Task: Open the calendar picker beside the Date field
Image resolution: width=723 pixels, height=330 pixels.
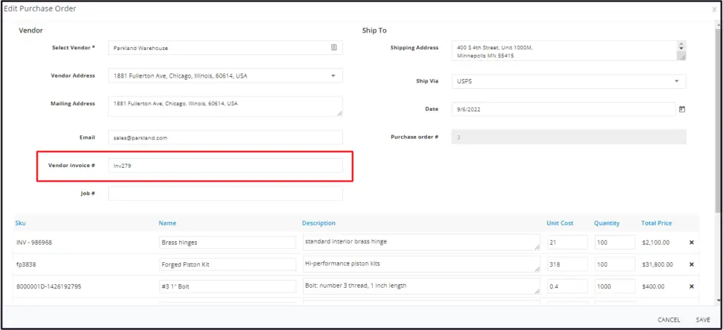Action: coord(683,109)
